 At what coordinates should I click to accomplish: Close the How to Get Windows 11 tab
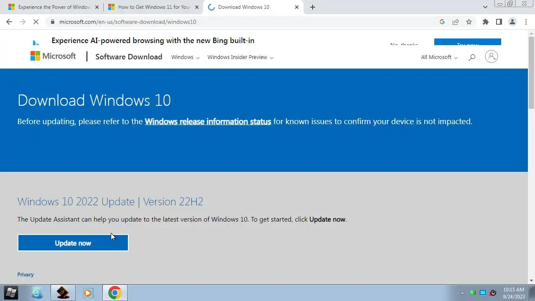[197, 7]
